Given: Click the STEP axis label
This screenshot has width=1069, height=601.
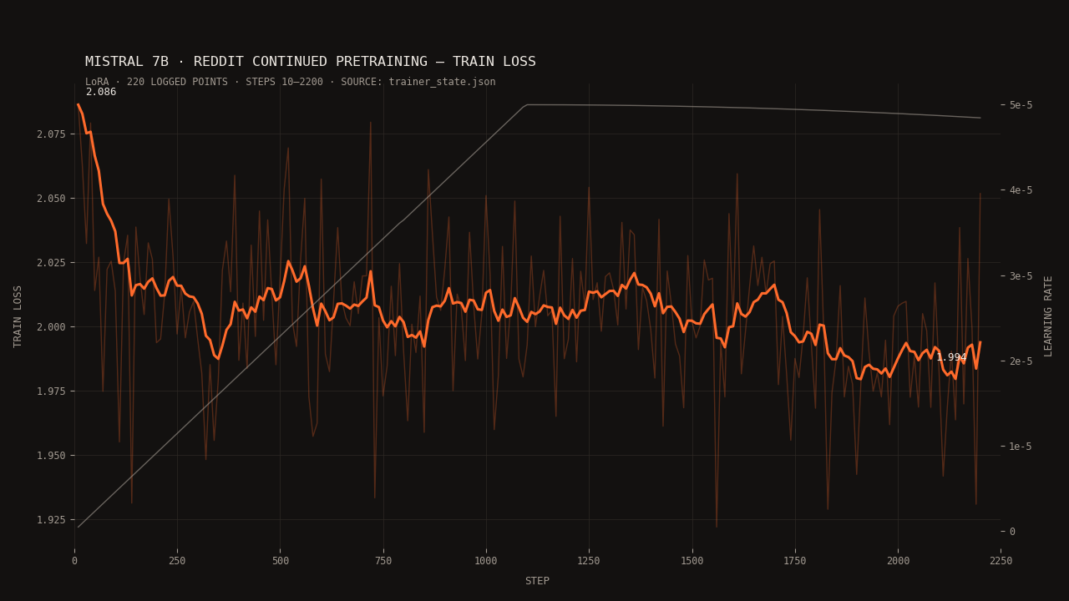Looking at the screenshot, I should click(537, 581).
